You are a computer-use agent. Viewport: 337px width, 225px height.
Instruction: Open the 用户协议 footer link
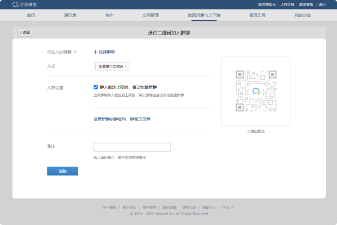[129, 207]
